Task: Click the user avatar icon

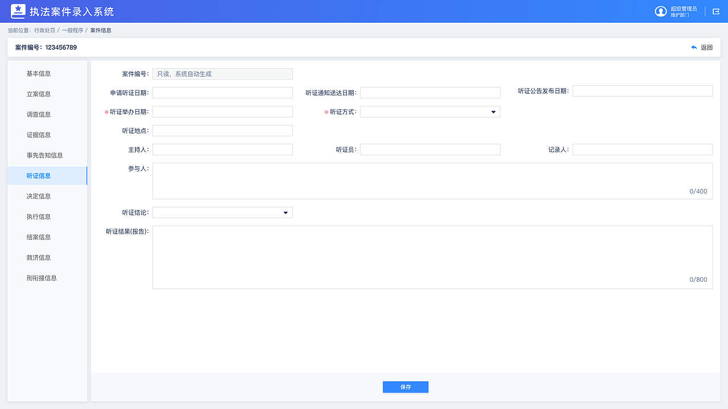Action: click(x=660, y=11)
